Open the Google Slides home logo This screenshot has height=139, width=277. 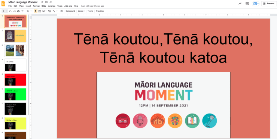pos(3,3)
